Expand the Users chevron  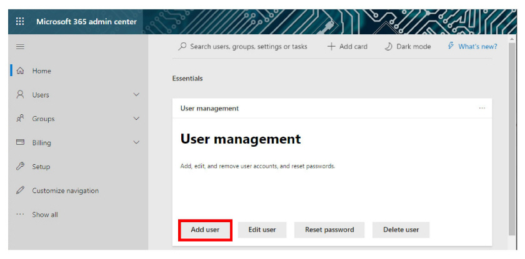(x=136, y=95)
